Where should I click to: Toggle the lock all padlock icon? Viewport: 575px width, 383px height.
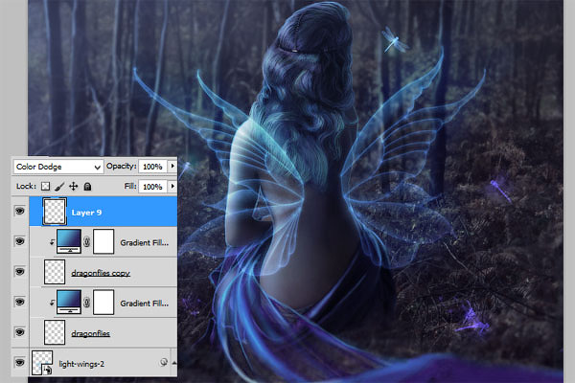click(x=87, y=187)
